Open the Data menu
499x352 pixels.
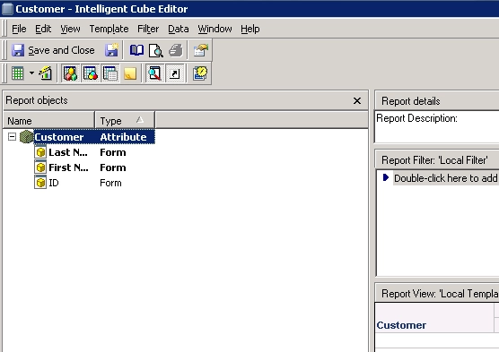[x=179, y=29]
